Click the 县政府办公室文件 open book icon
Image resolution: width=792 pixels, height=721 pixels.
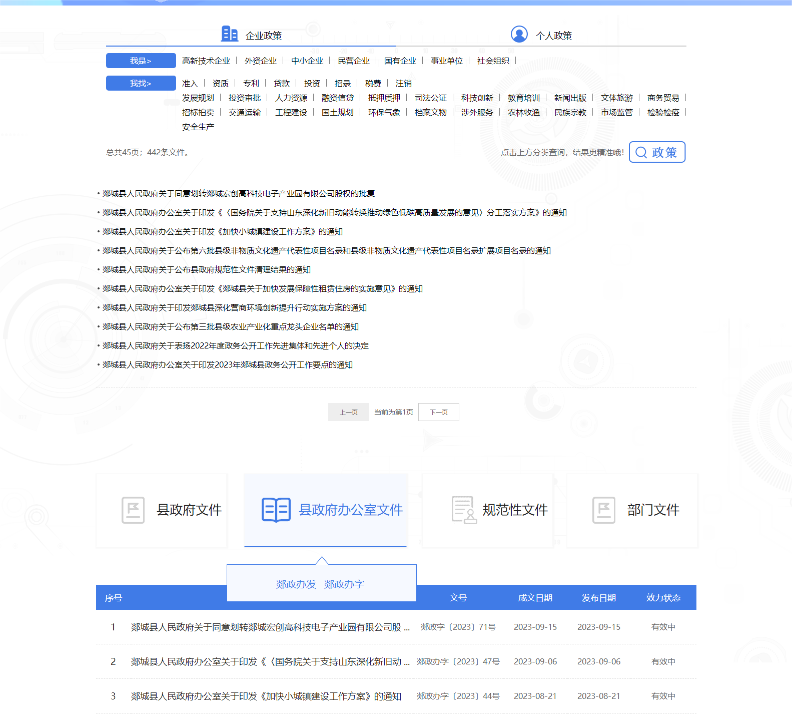276,510
